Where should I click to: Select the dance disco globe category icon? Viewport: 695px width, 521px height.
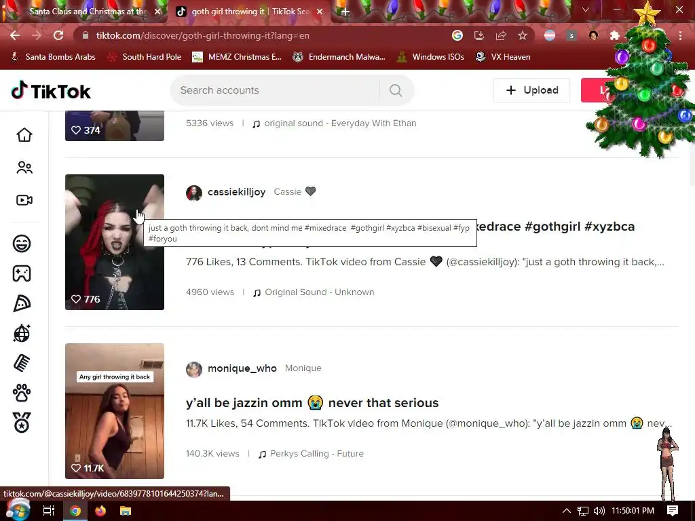(x=22, y=333)
